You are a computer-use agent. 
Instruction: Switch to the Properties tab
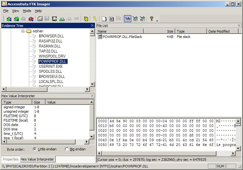pyautogui.click(x=10, y=159)
